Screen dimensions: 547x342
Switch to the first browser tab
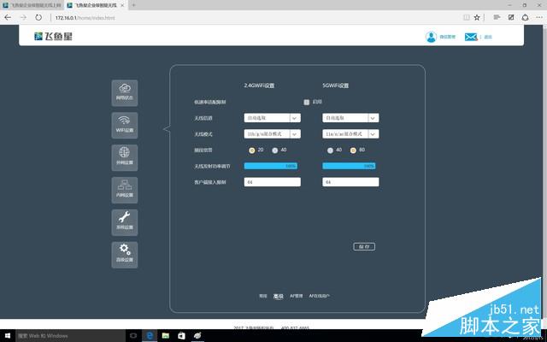[x=32, y=5]
